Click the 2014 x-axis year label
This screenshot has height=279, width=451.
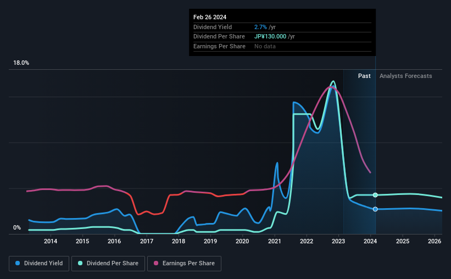(51, 241)
